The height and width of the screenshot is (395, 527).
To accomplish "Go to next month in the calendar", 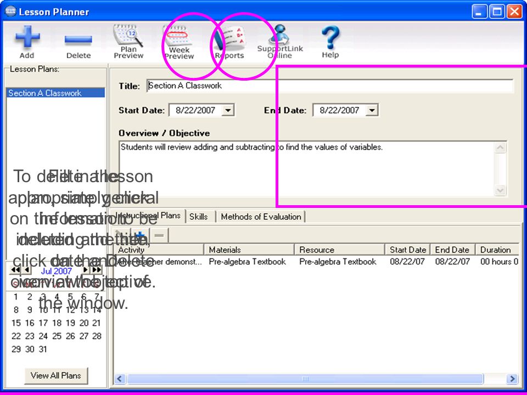I will pyautogui.click(x=86, y=269).
